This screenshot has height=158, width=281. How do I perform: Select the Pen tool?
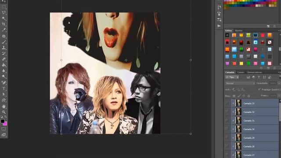[4, 83]
